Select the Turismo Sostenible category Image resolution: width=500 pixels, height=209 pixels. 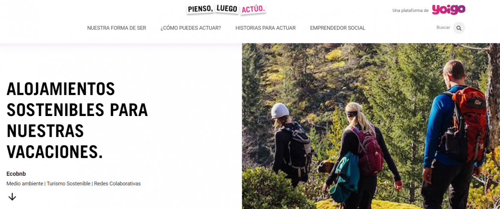(68, 183)
